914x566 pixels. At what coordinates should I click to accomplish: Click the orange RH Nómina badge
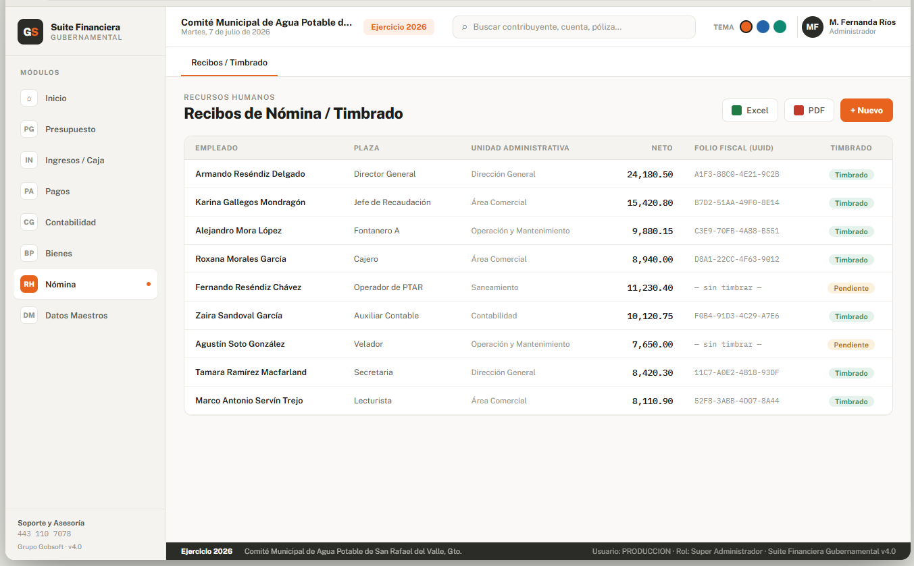click(x=29, y=284)
